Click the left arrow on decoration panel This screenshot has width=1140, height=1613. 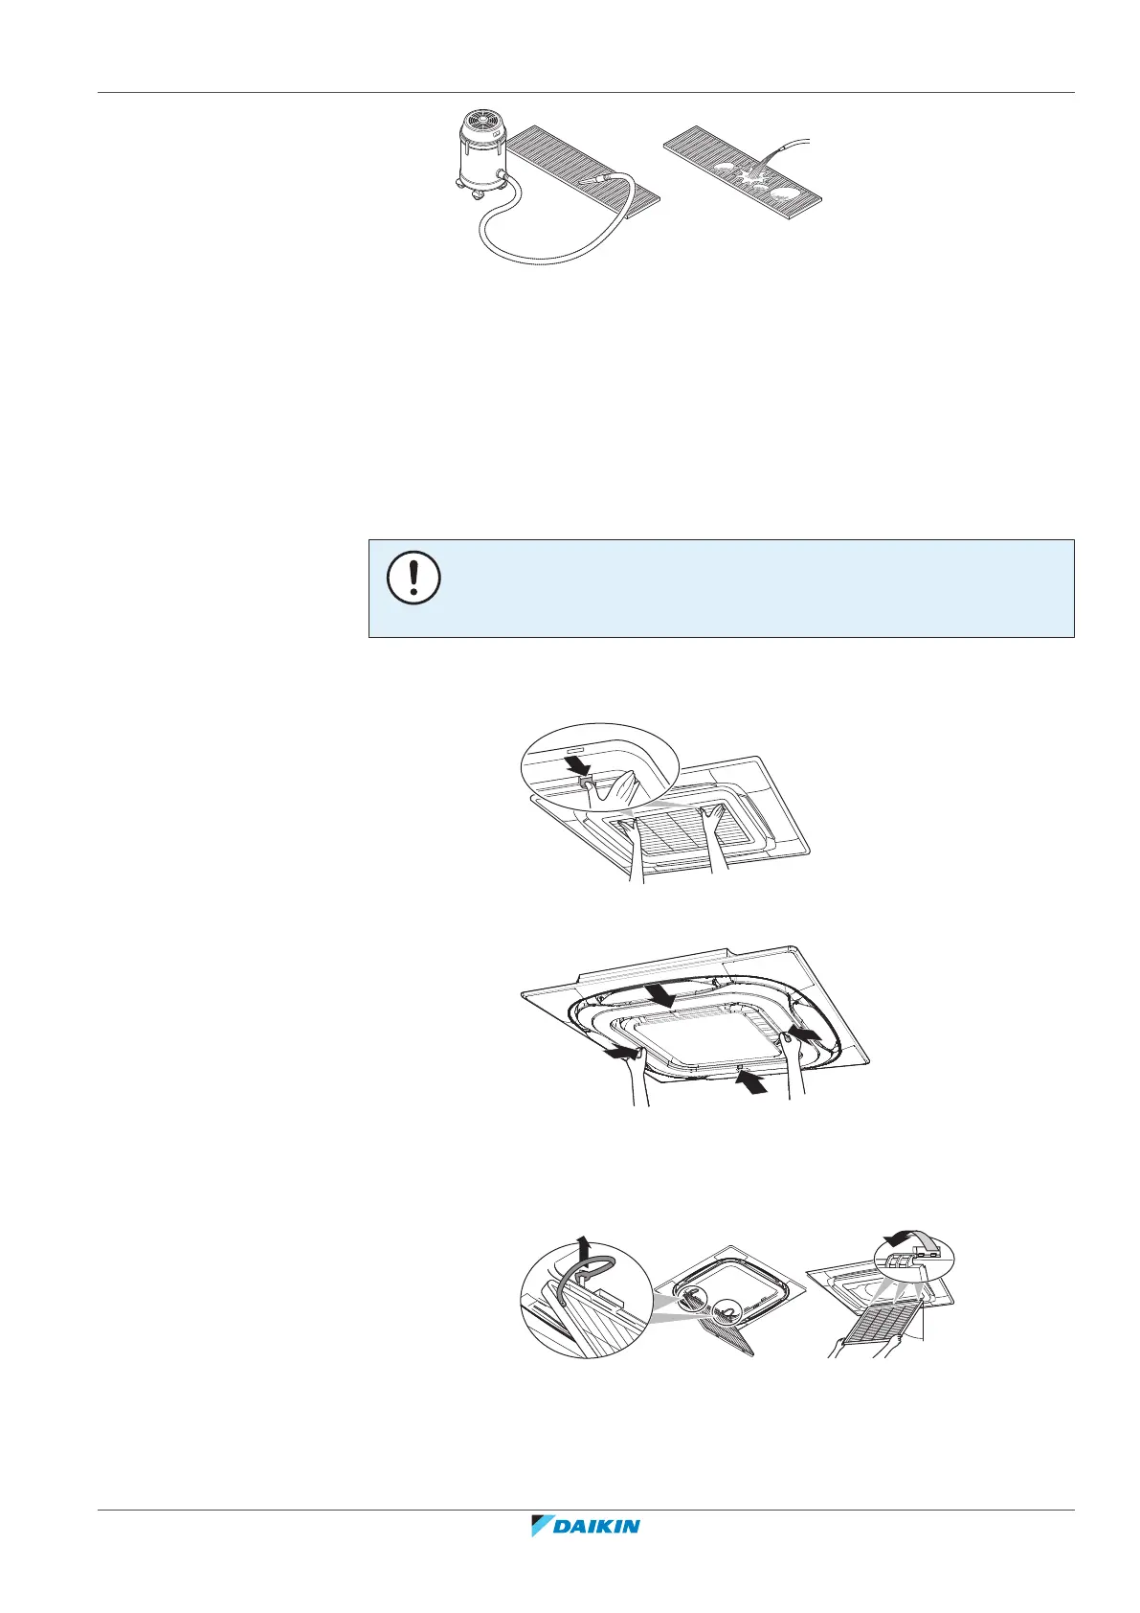pyautogui.click(x=621, y=1054)
